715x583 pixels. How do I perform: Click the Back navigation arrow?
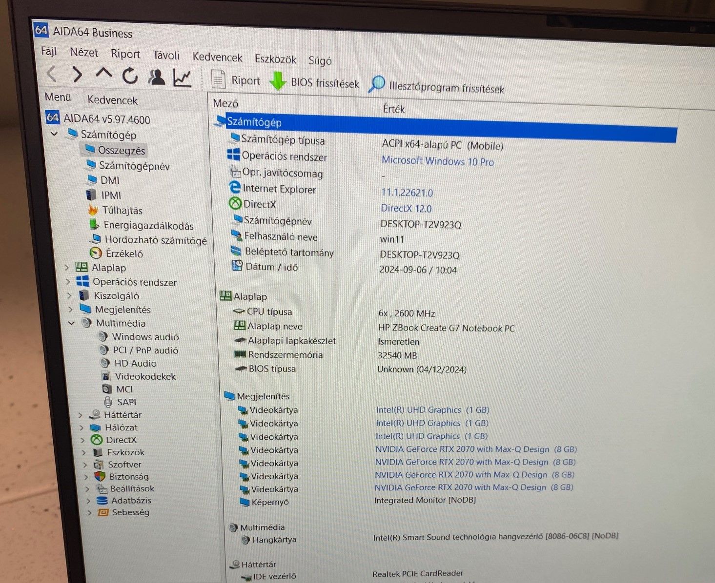click(x=52, y=74)
